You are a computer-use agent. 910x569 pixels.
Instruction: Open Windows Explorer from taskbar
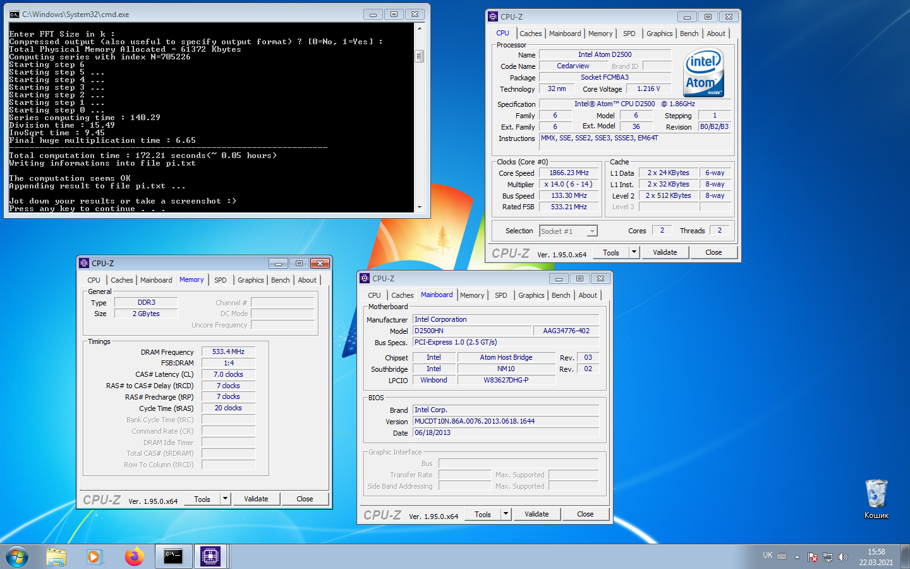56,557
